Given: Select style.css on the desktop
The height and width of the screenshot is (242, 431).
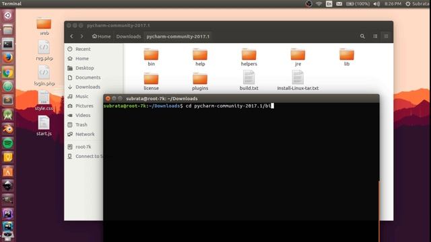Looking at the screenshot, I should [x=44, y=101].
